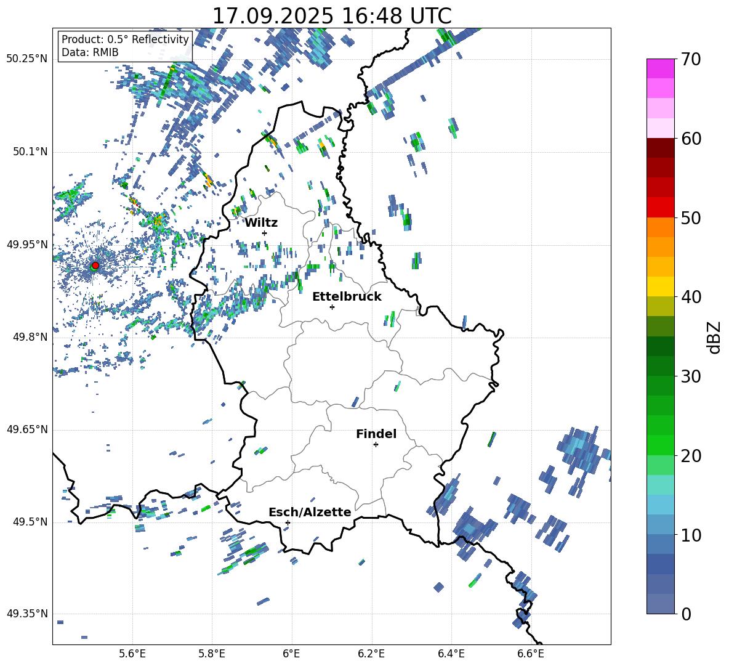
Task: Click the magenta top colorbar swatch
Action: tap(661, 69)
